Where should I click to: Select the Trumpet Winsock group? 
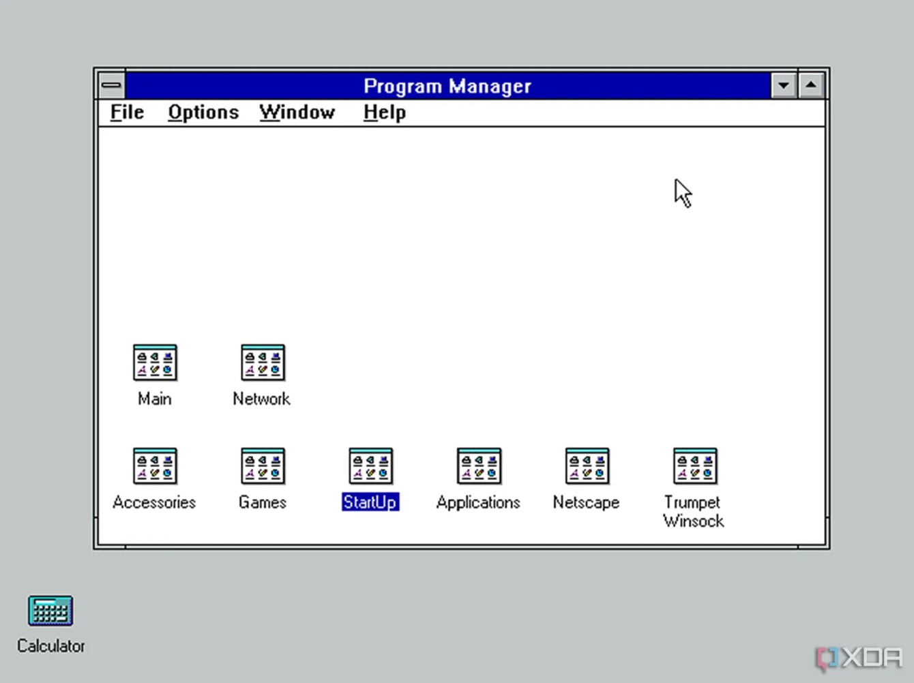(x=694, y=466)
